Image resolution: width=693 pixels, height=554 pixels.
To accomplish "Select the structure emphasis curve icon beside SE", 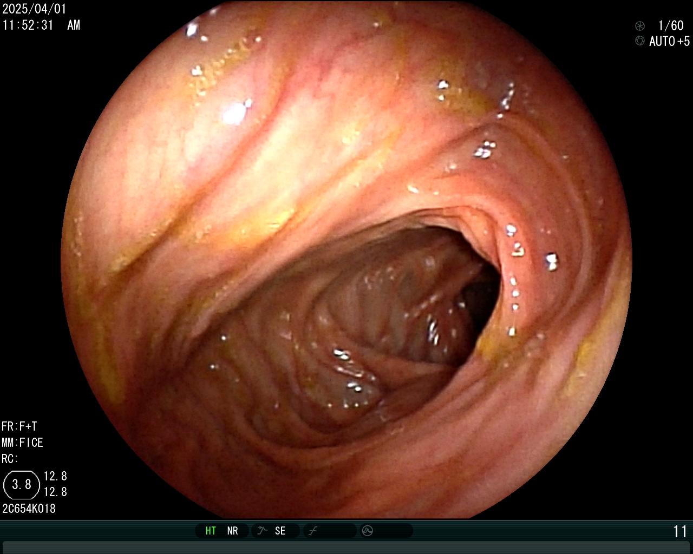I will 263,531.
